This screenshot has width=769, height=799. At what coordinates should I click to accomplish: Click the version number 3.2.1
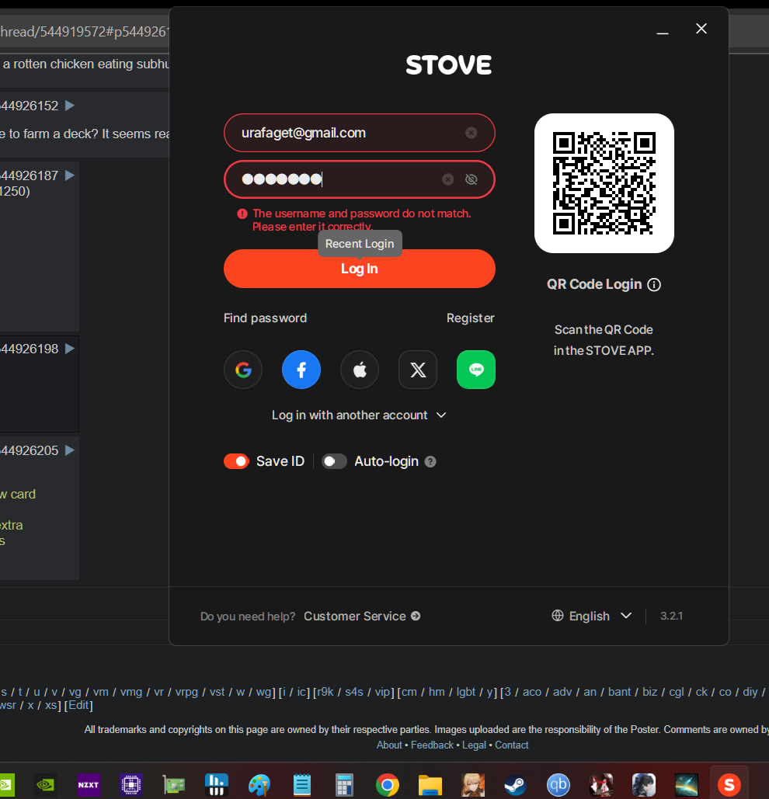(x=671, y=616)
